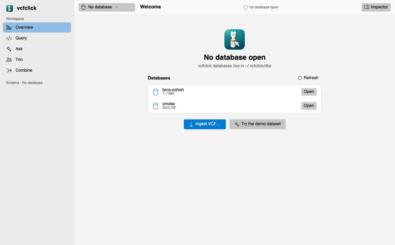The height and width of the screenshot is (245, 395).
Task: Open the brca-cohort database
Action: click(x=309, y=92)
